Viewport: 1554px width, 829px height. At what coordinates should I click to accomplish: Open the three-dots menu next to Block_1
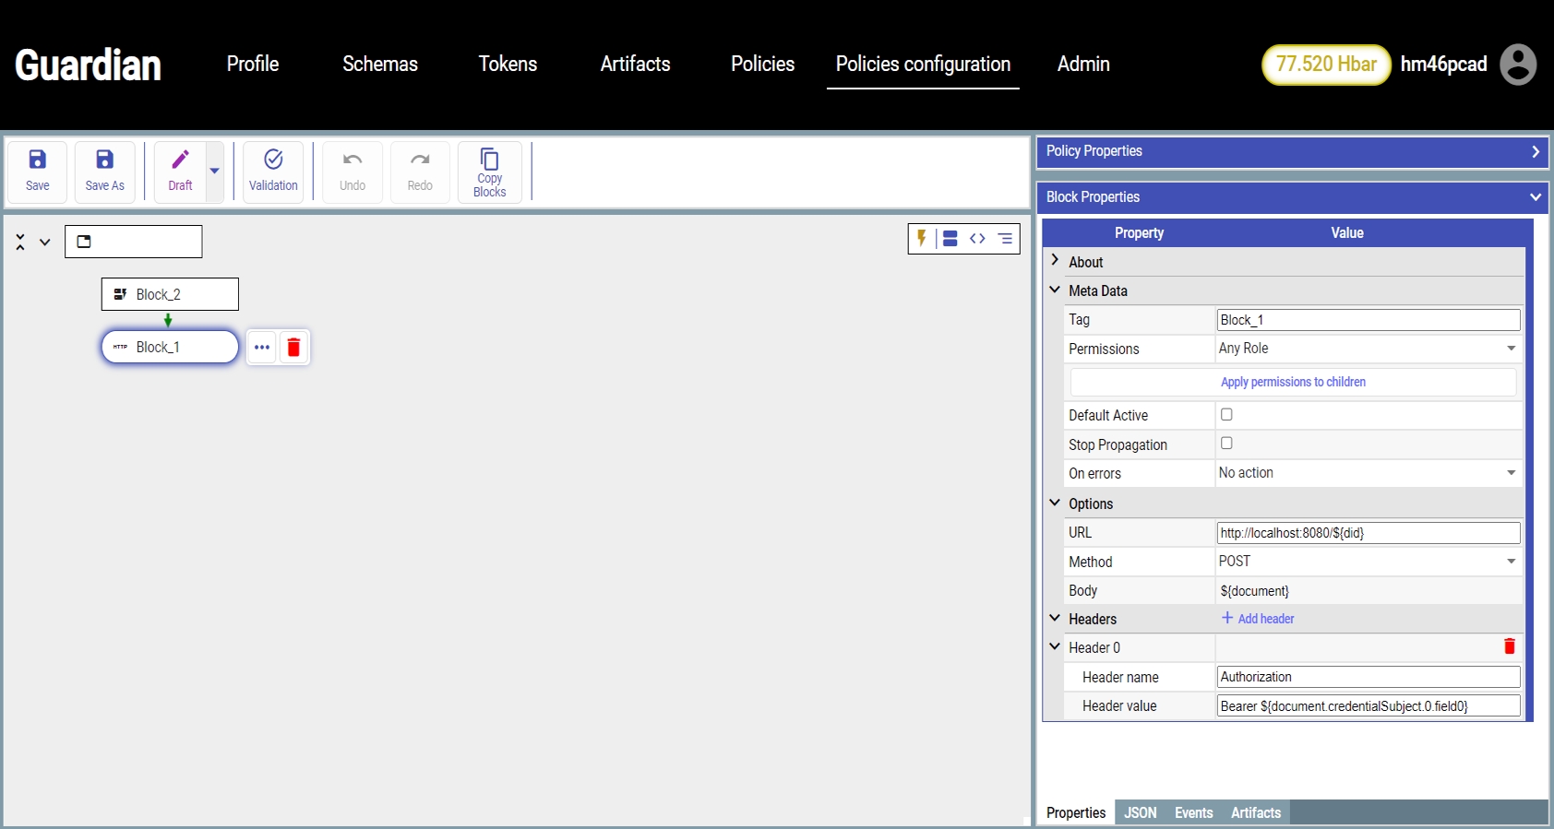point(262,348)
